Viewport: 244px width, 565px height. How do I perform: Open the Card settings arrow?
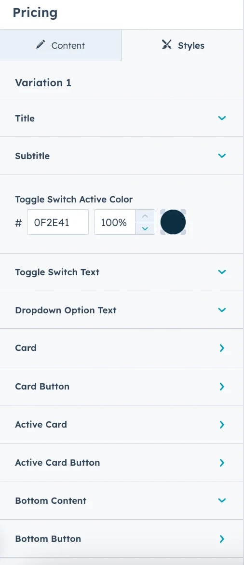tap(222, 348)
